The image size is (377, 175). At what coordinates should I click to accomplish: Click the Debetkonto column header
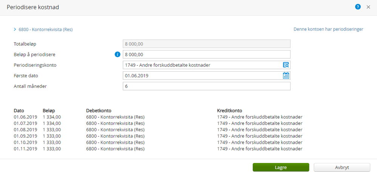[x=98, y=111]
